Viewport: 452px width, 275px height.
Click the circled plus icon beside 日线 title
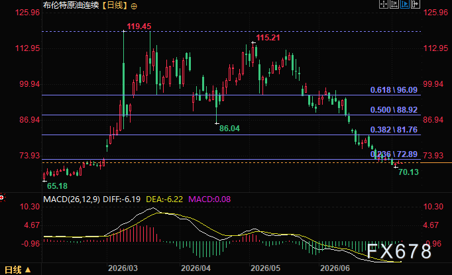coord(134,6)
